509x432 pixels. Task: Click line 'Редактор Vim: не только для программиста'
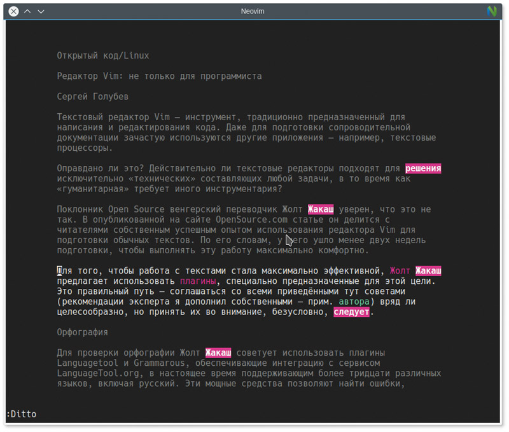(160, 76)
